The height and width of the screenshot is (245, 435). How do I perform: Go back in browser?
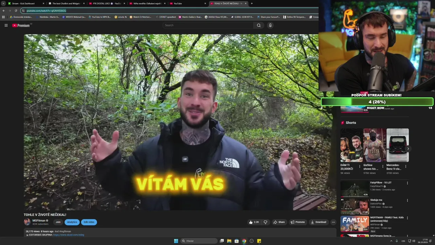[4, 11]
